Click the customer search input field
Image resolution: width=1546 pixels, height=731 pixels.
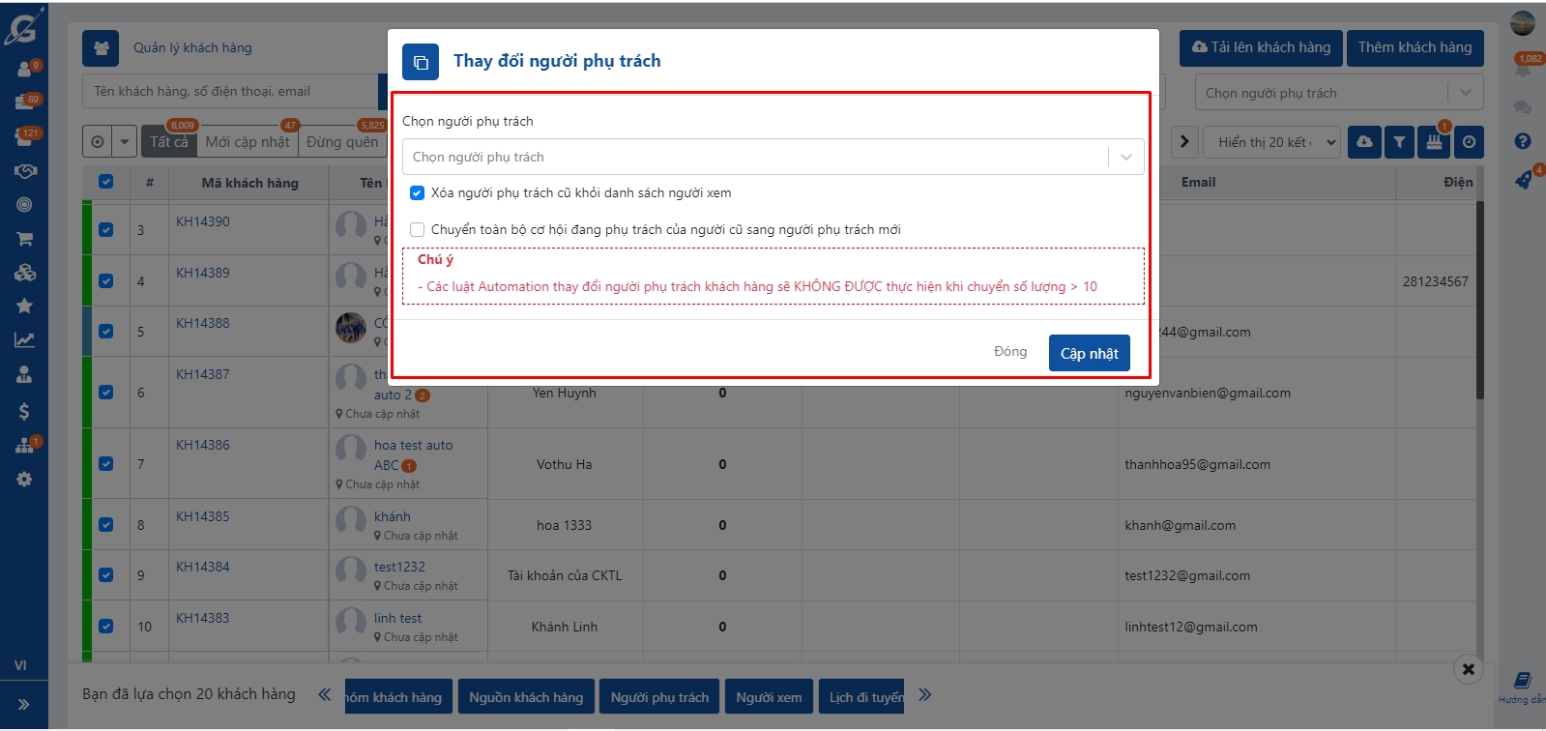(230, 92)
